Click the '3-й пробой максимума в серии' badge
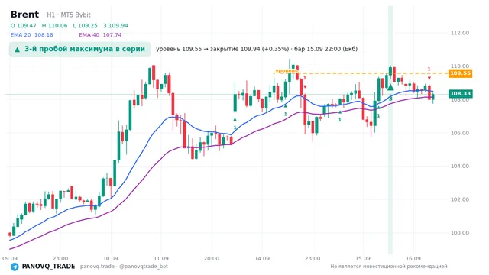 (x=79, y=49)
